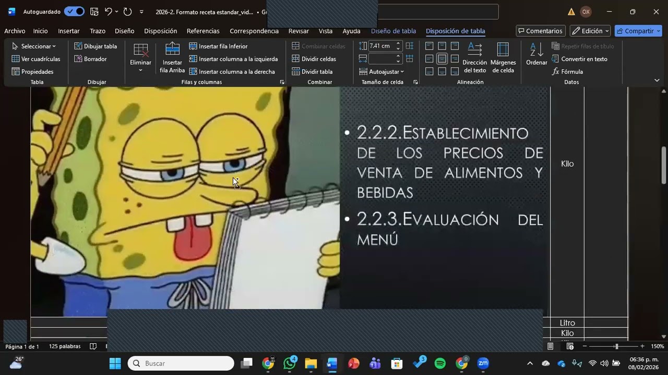This screenshot has height=375, width=668.
Task: Click Dividir tabla
Action: (312, 71)
